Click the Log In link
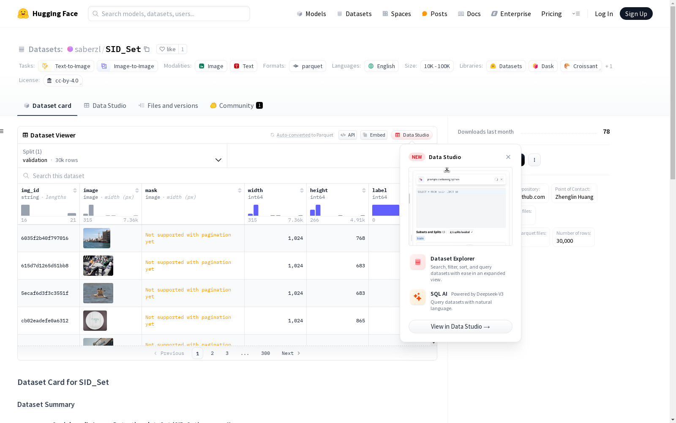This screenshot has height=423, width=676. tap(604, 14)
